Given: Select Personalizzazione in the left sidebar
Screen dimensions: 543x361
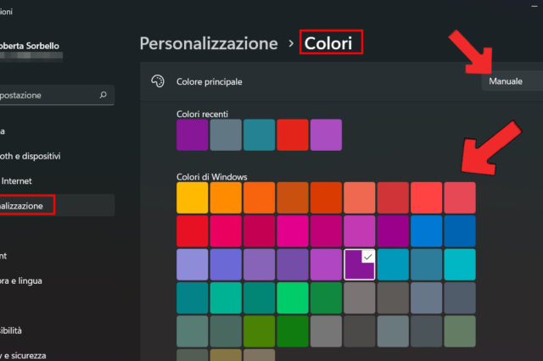Looking at the screenshot, I should (x=25, y=205).
